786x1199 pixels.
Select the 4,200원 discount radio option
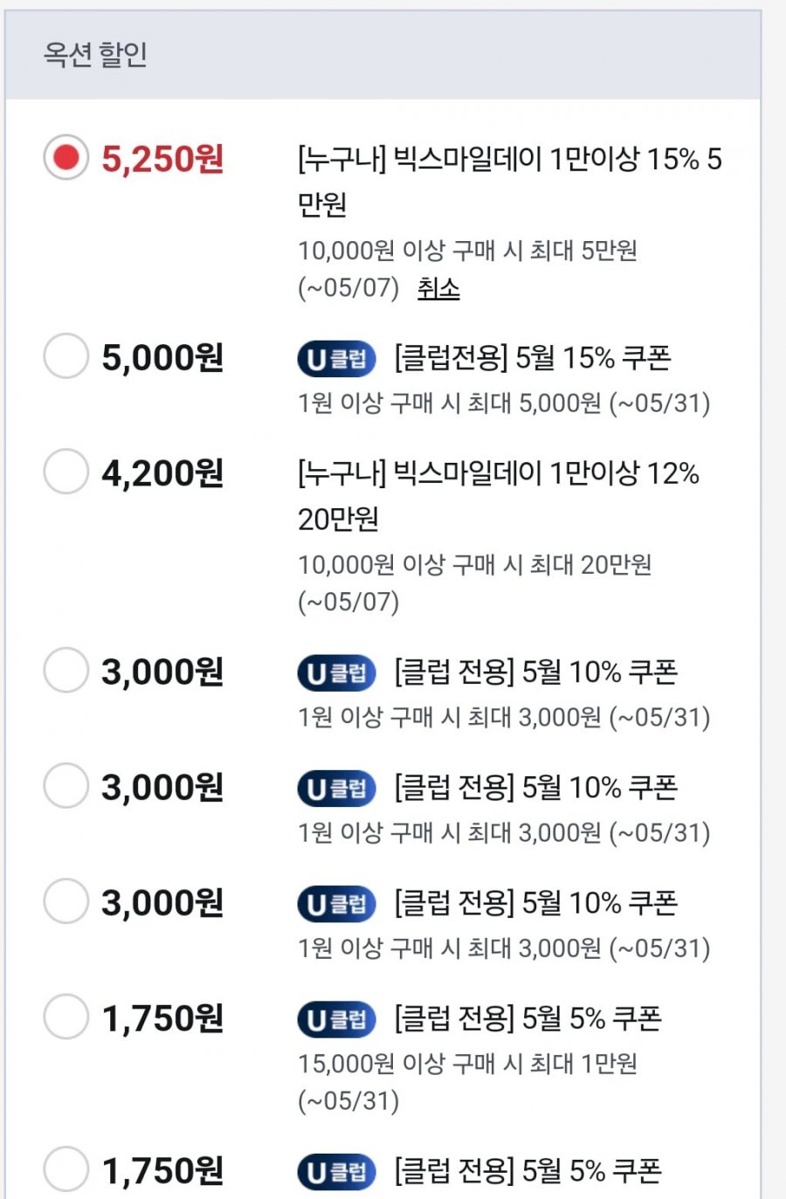(66, 472)
